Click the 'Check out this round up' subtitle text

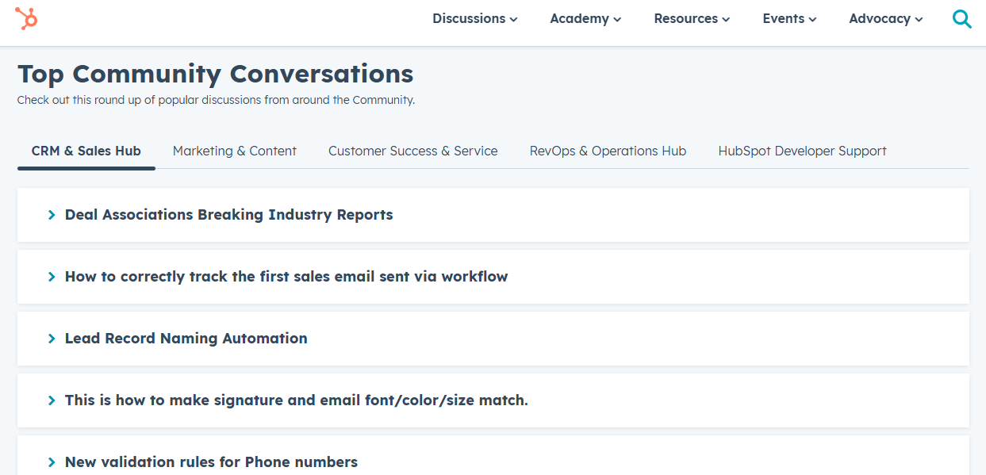pos(216,100)
